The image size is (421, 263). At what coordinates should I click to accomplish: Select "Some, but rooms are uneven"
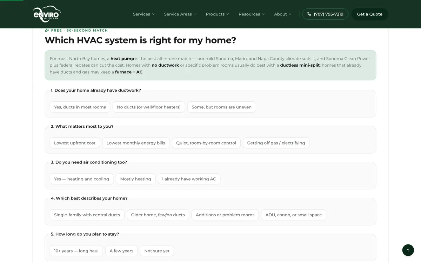click(x=221, y=107)
